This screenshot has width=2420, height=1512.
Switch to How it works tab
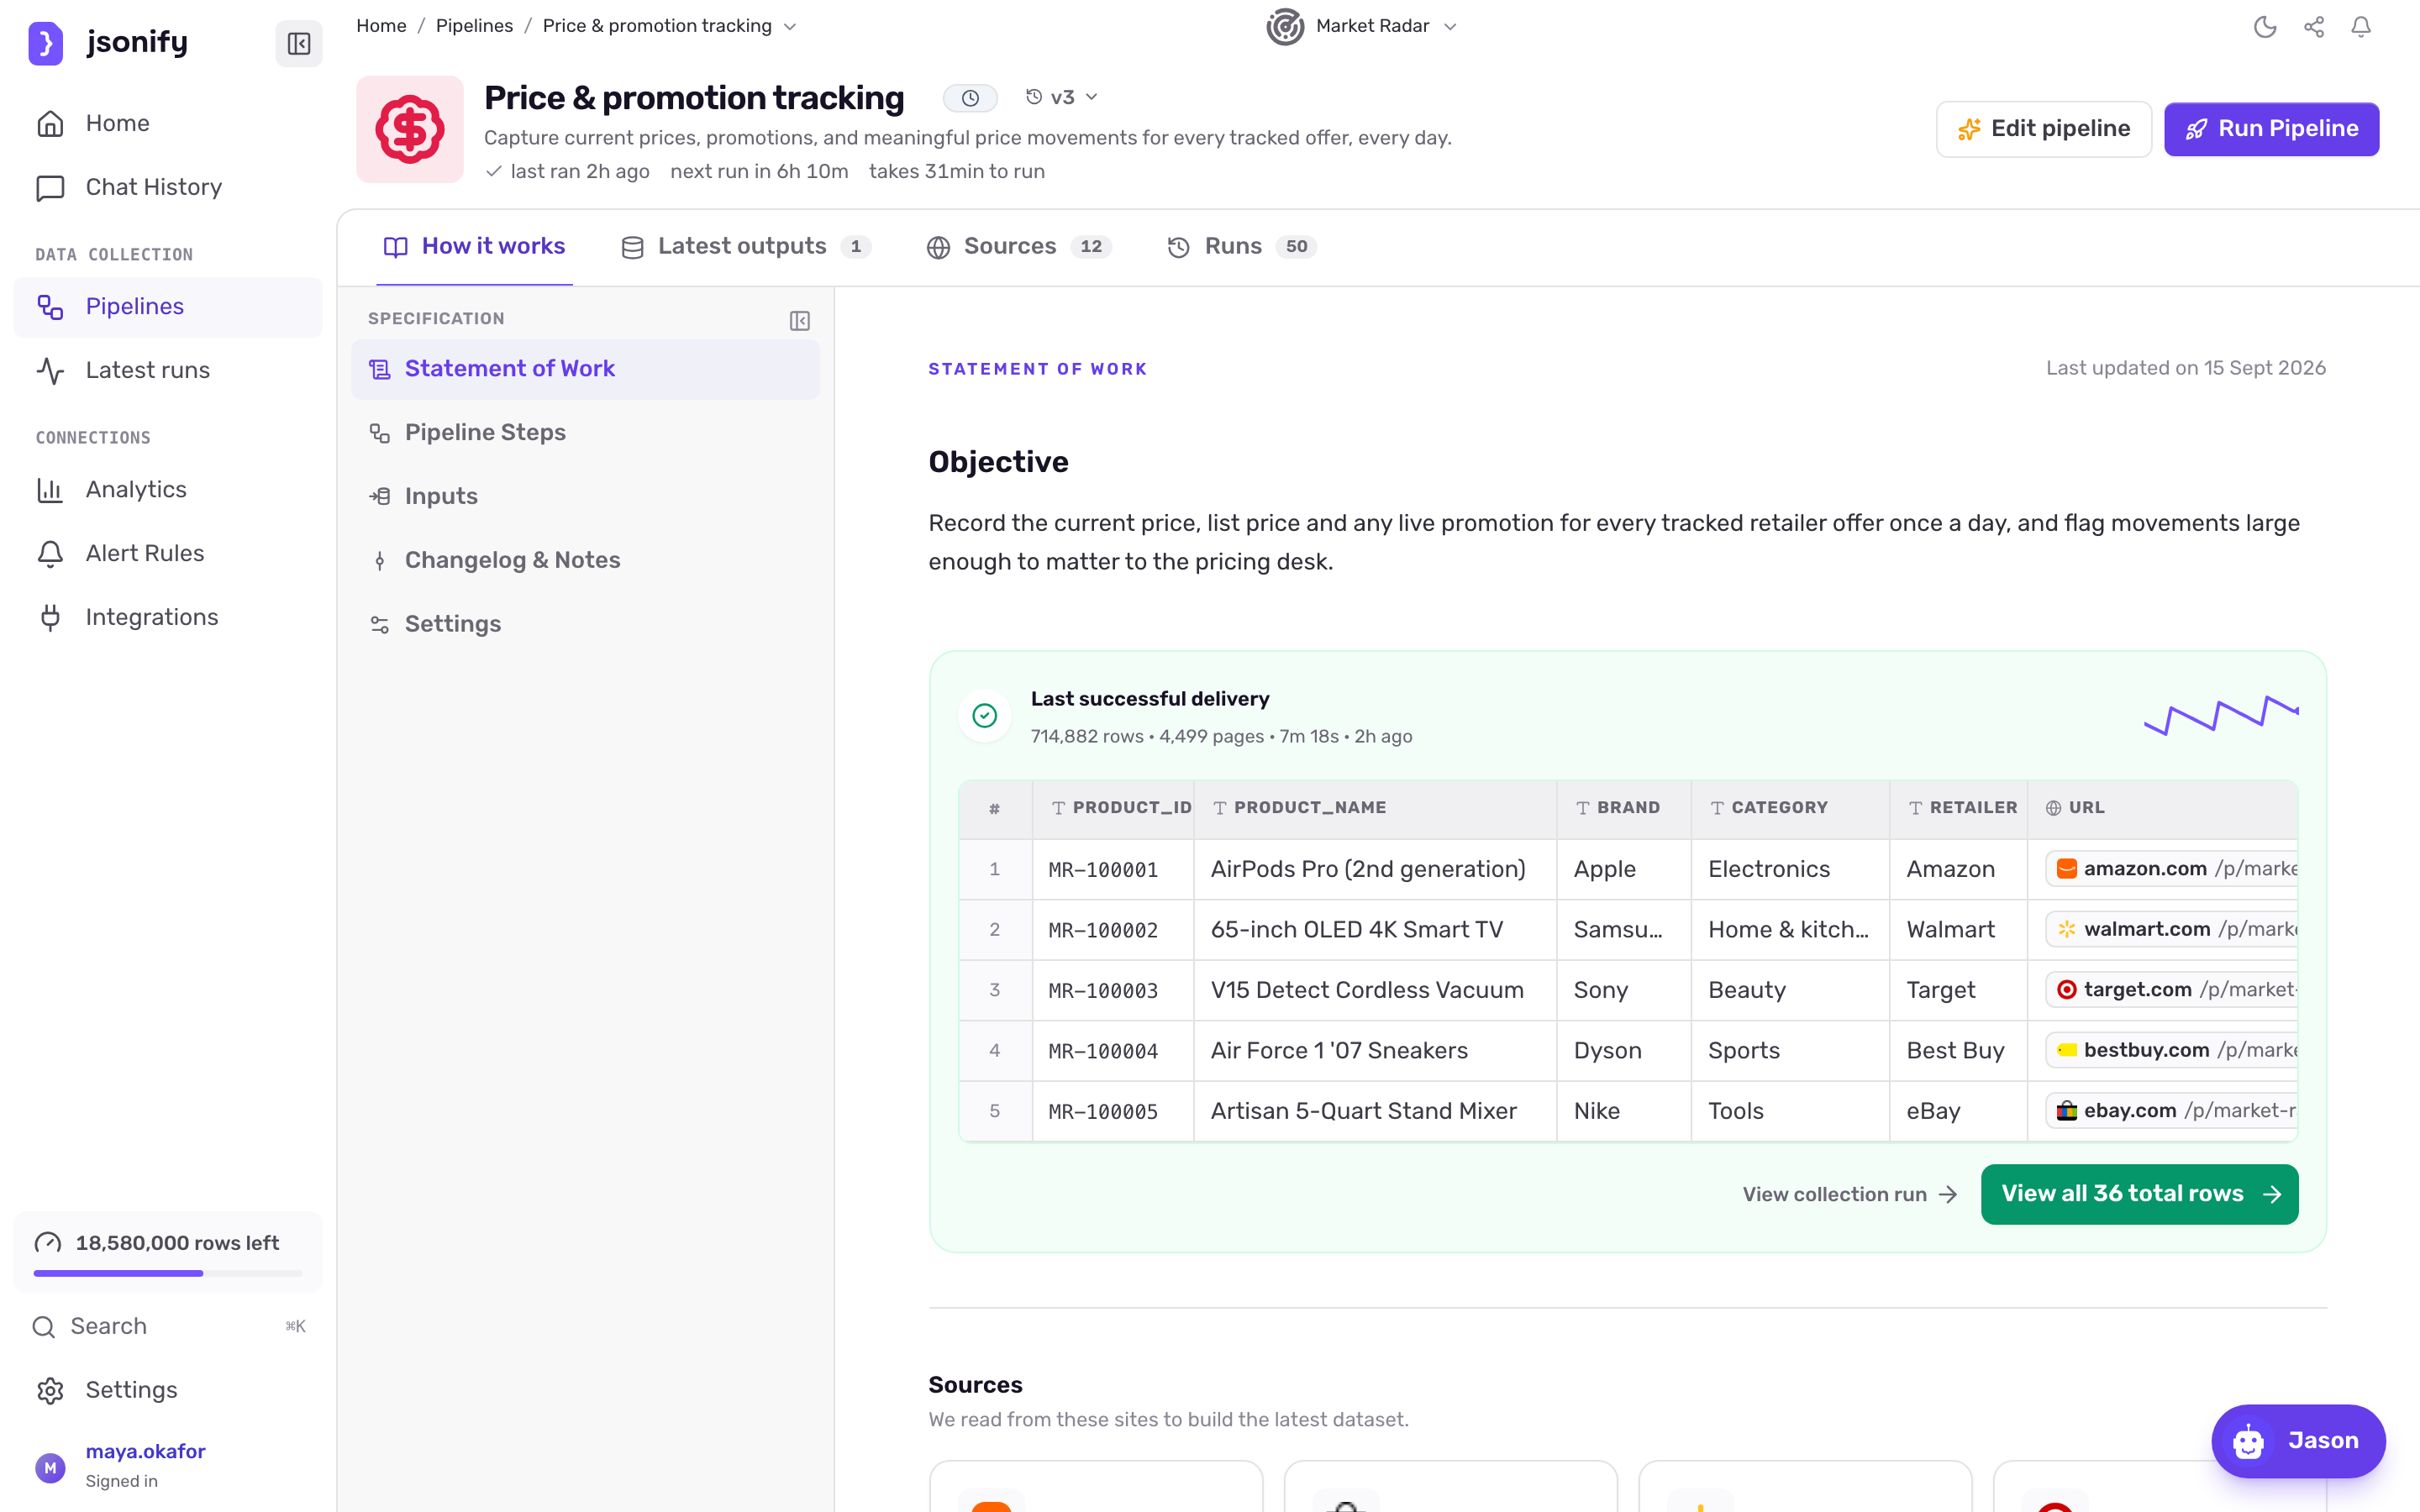474,247
